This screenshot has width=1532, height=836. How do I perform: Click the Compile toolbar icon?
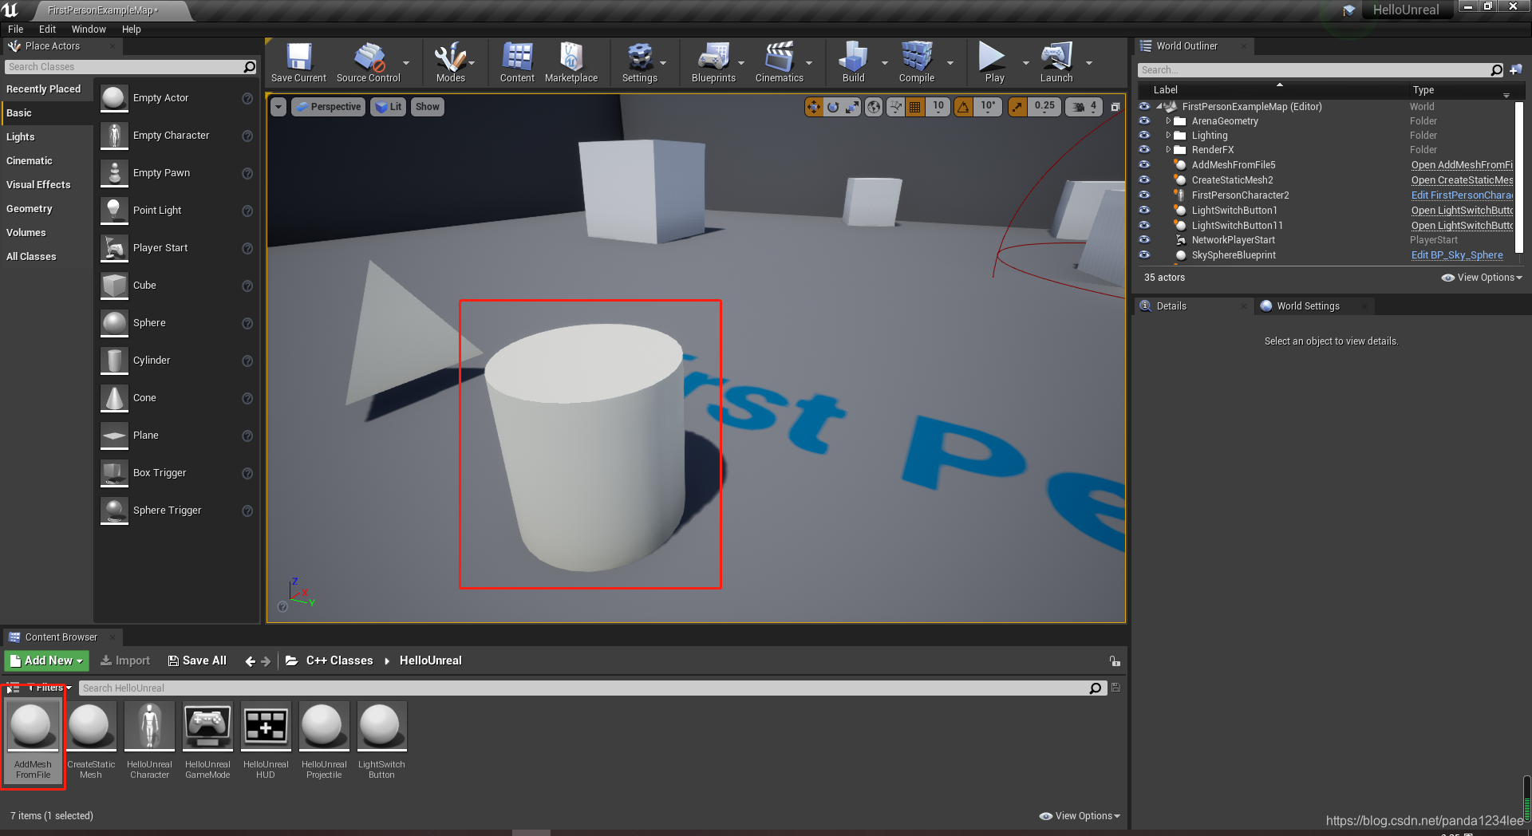coord(917,62)
